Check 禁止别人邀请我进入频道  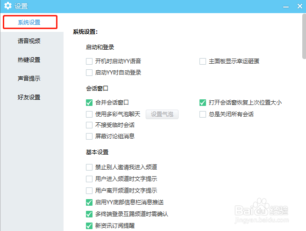[x=89, y=167]
